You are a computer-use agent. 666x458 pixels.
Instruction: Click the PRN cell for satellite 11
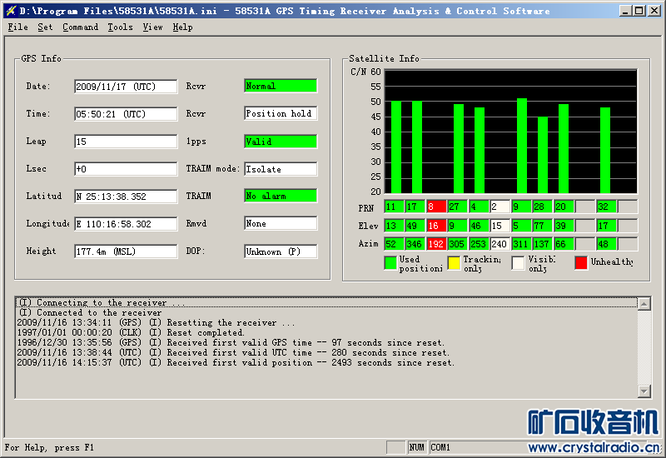pyautogui.click(x=394, y=207)
